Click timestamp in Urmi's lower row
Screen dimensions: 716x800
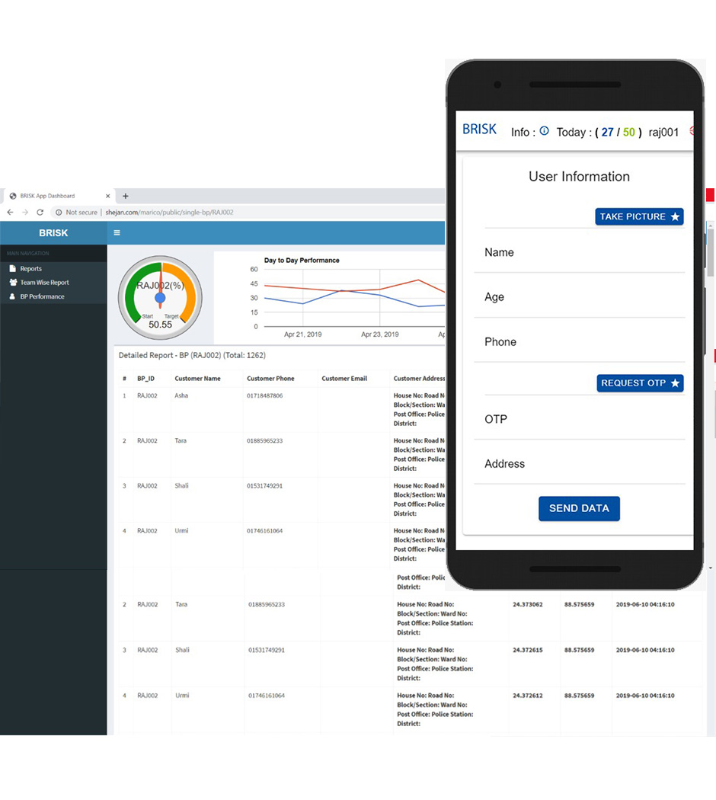pos(645,696)
